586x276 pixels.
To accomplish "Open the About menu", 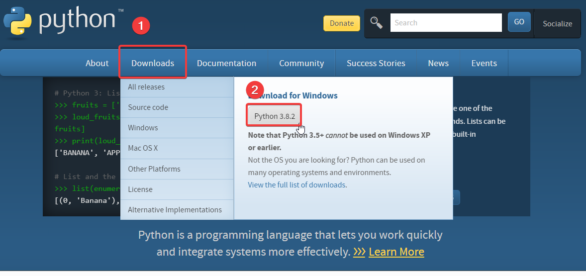I will click(x=97, y=63).
